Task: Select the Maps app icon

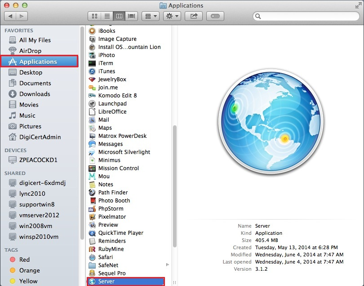Action: [92, 128]
